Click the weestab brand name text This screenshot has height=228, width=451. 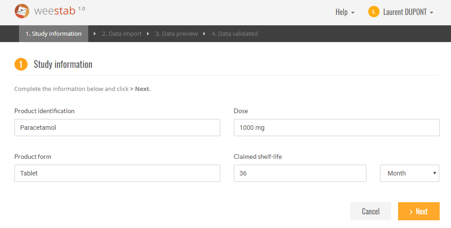point(55,11)
